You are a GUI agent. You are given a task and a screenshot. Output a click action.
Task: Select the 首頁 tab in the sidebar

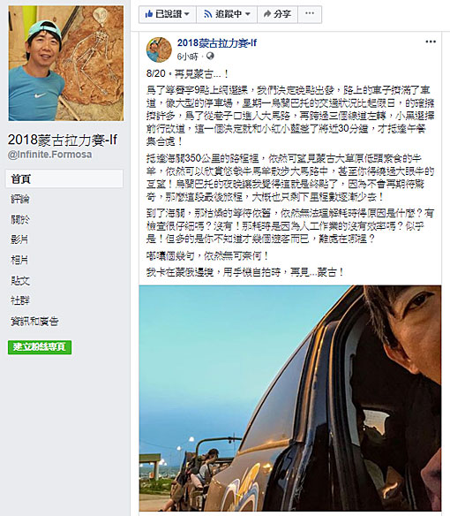click(x=64, y=178)
